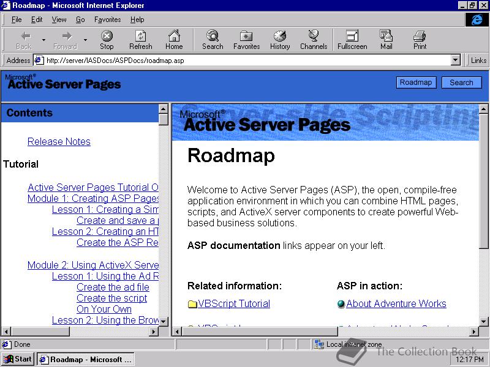
Task: Open the Create the ad file link
Action: click(x=113, y=287)
